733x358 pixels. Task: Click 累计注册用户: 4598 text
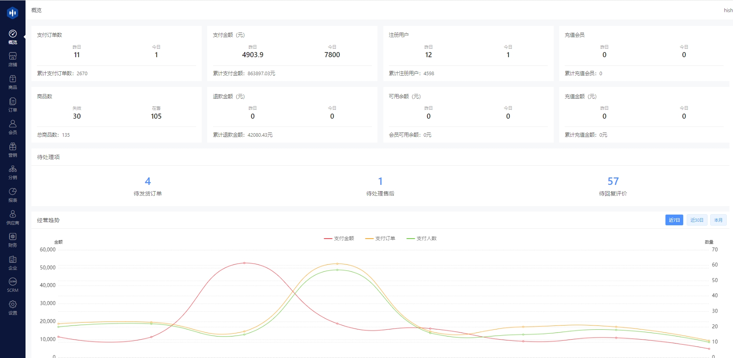[412, 73]
